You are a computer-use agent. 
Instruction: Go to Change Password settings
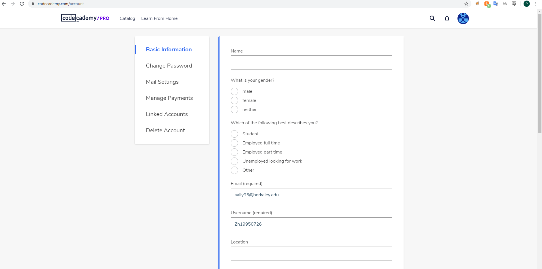click(169, 66)
